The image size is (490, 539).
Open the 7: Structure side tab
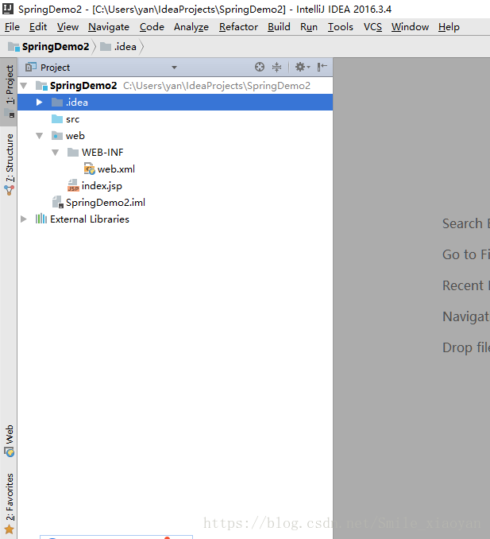(x=10, y=165)
